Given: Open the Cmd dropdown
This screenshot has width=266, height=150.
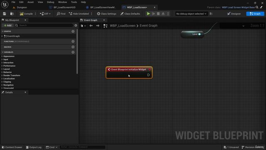Looking at the screenshot, I should (52, 147).
